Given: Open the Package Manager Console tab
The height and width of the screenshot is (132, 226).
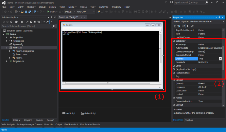Looking at the screenshot, I should pos(30,125).
